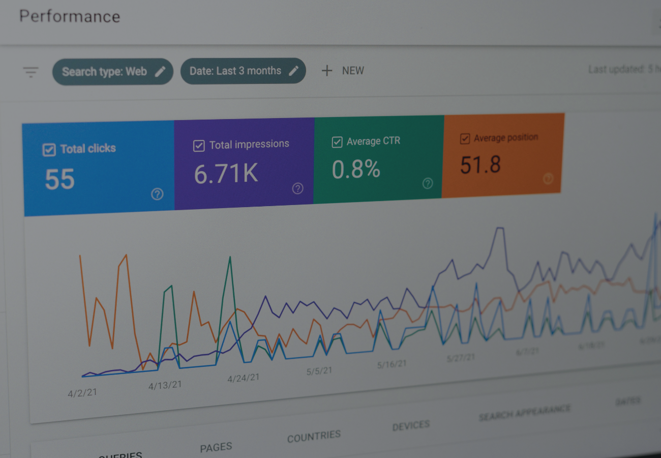Open help icon on Average position card
Image resolution: width=661 pixels, height=458 pixels.
548,178
